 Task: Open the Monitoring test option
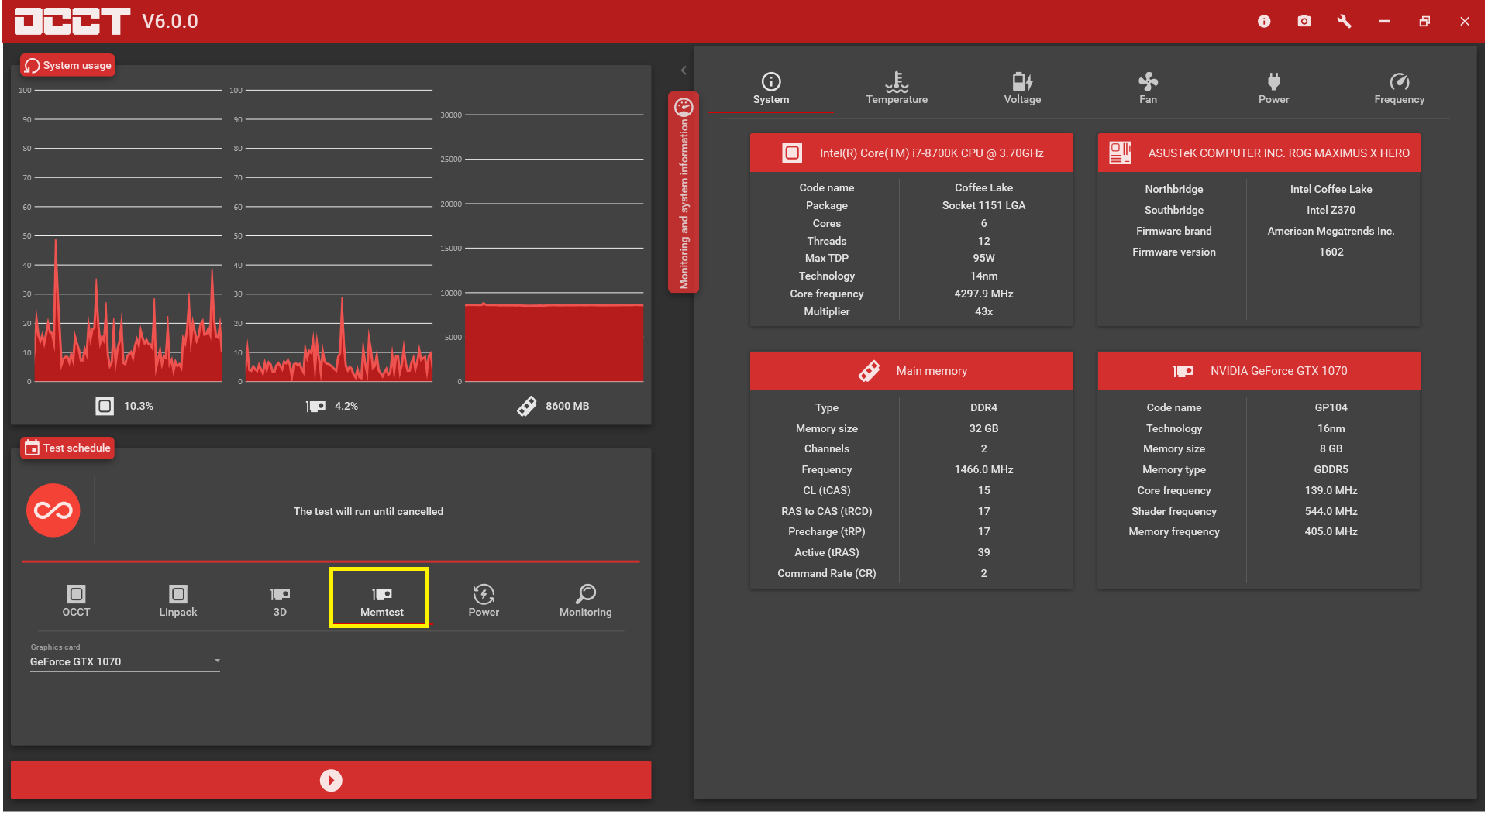coord(585,600)
